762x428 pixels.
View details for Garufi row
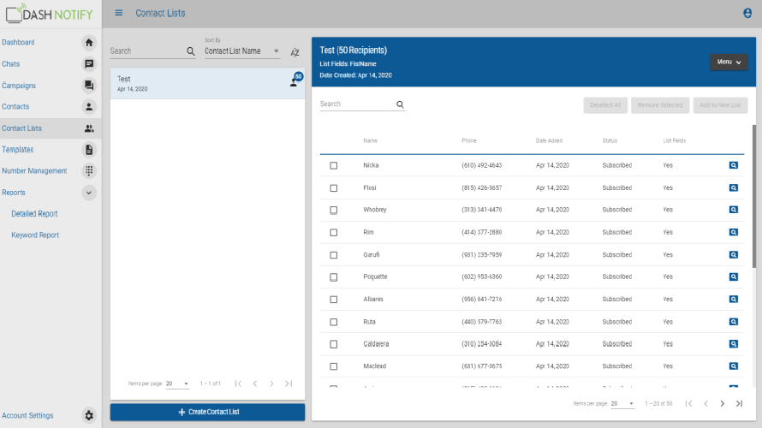point(734,254)
